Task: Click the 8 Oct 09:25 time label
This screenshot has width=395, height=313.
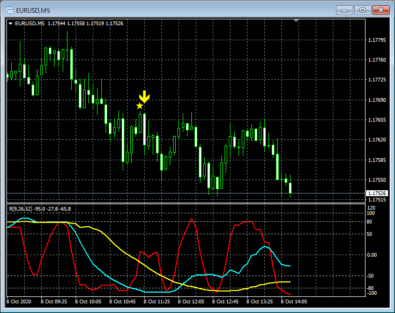Action: pos(54,301)
